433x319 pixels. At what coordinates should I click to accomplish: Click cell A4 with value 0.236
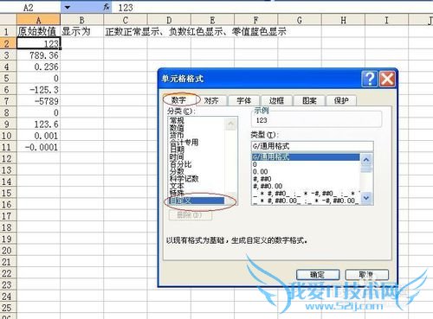pyautogui.click(x=38, y=67)
